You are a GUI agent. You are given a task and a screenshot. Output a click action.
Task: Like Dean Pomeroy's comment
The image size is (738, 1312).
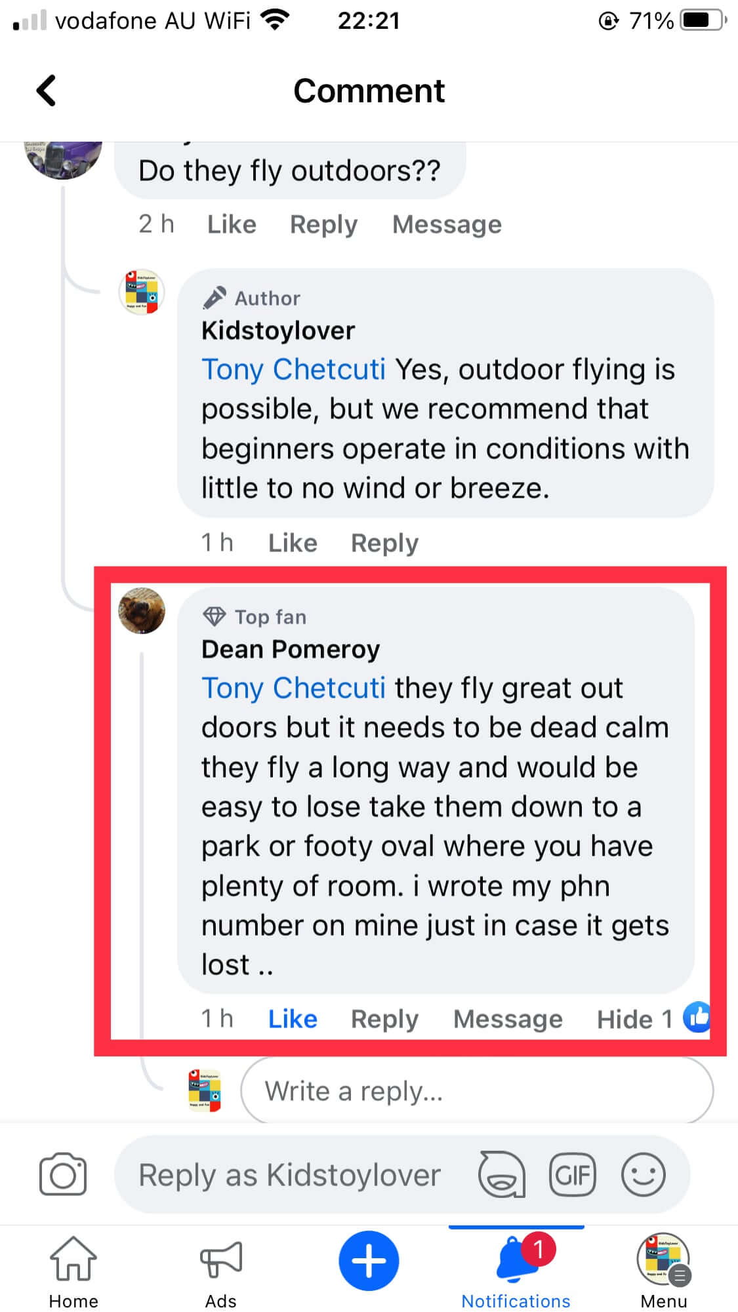pos(293,1019)
